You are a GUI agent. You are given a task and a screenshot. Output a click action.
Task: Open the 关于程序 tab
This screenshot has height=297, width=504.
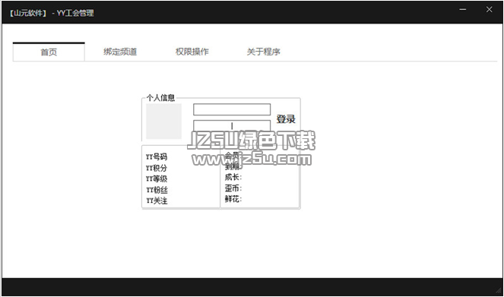tap(264, 52)
